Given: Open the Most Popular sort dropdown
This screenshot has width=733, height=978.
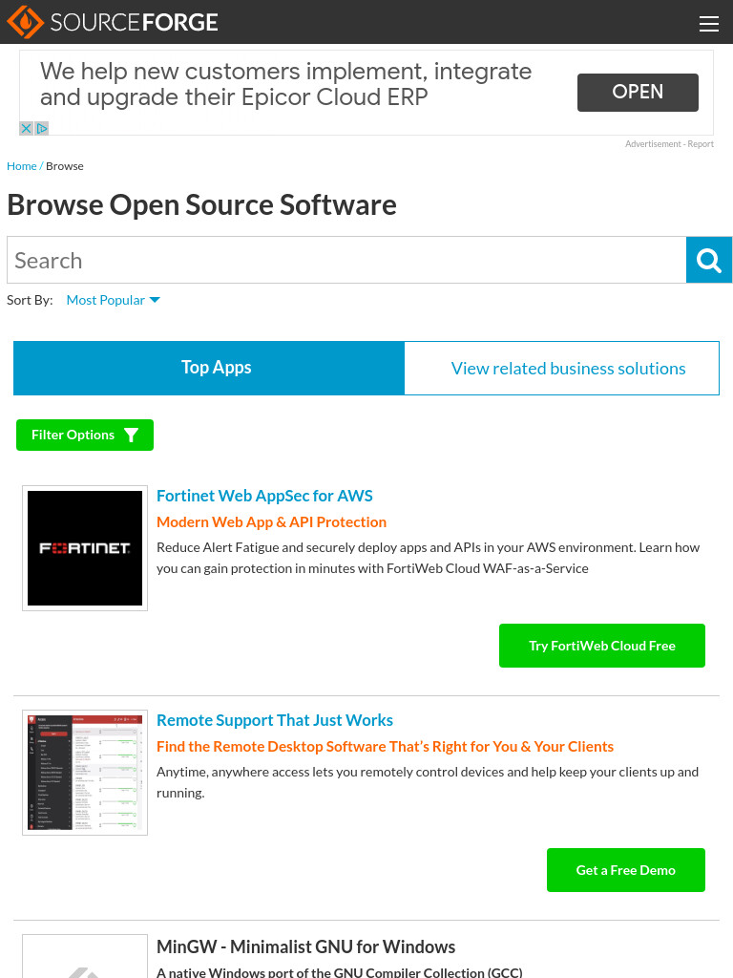Looking at the screenshot, I should pos(113,300).
